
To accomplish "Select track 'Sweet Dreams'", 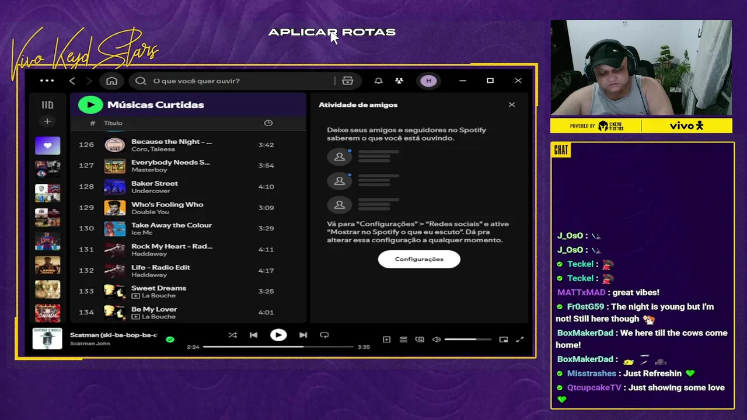I will coord(159,288).
